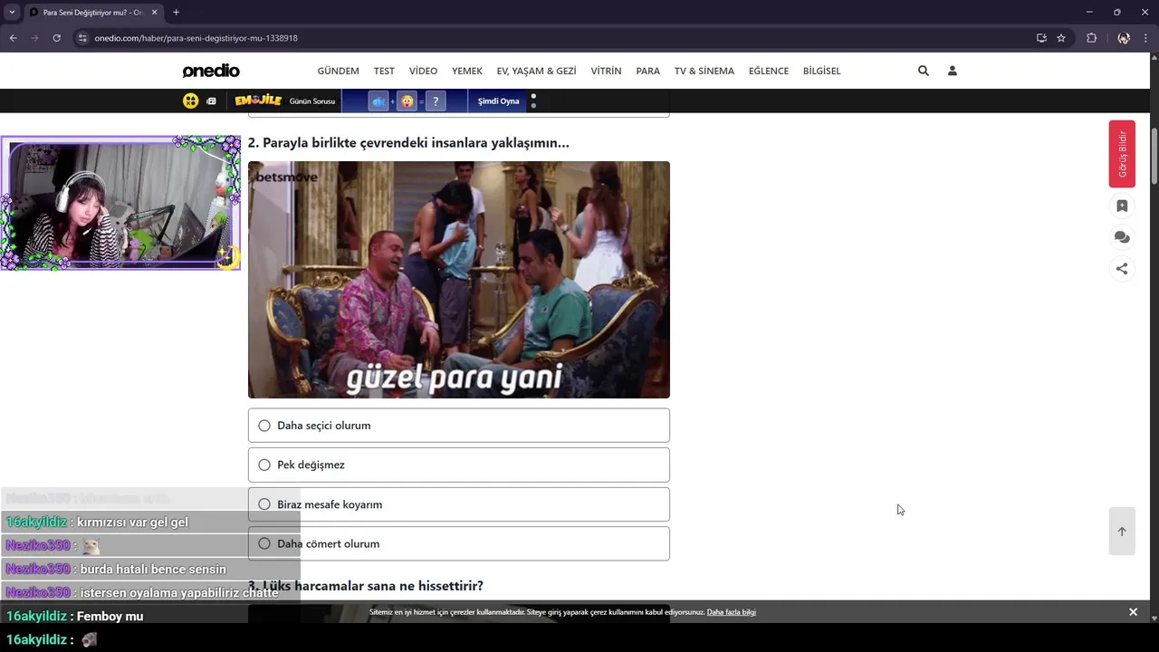Viewport: 1159px width, 652px height.
Task: Open the TEST menu
Action: [x=384, y=71]
